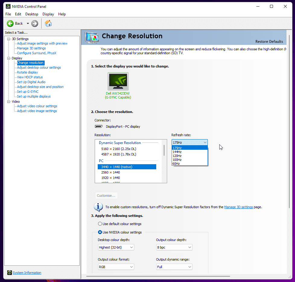Open Manage 3D settings in task tree
Image resolution: width=295 pixels, height=282 pixels.
click(x=31, y=48)
